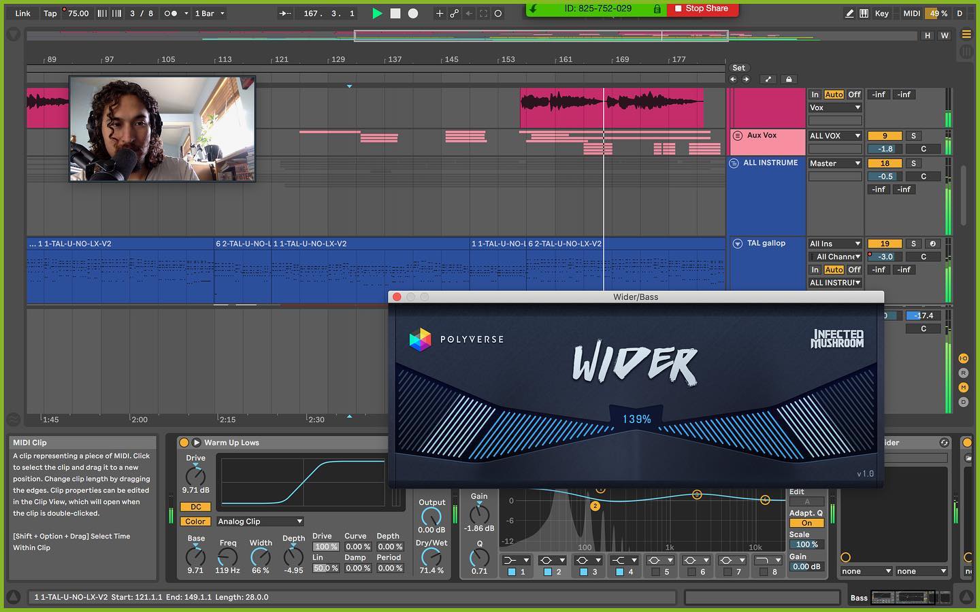Open the Vox input dropdown
This screenshot has height=612, width=980.
coord(835,107)
